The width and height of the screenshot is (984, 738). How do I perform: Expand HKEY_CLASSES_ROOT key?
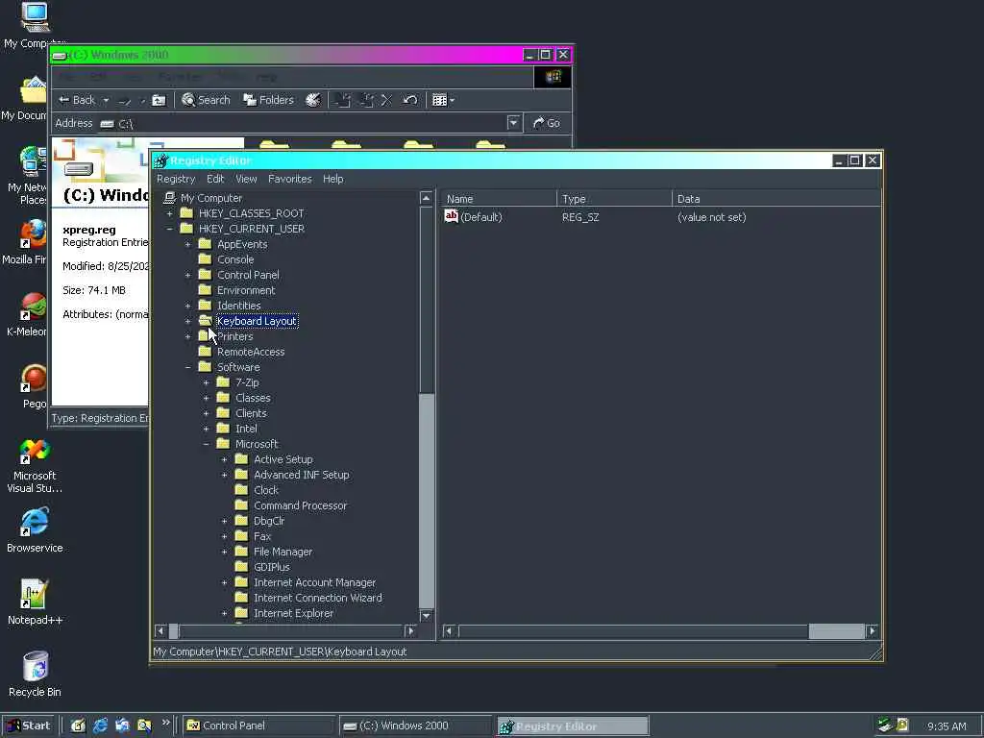coord(169,213)
